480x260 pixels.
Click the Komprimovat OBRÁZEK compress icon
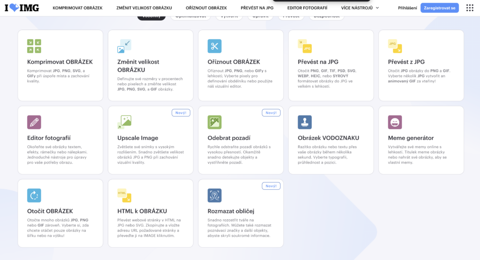click(34, 46)
